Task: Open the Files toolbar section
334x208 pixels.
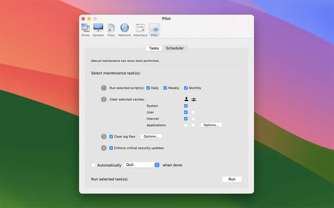Action: click(x=111, y=30)
